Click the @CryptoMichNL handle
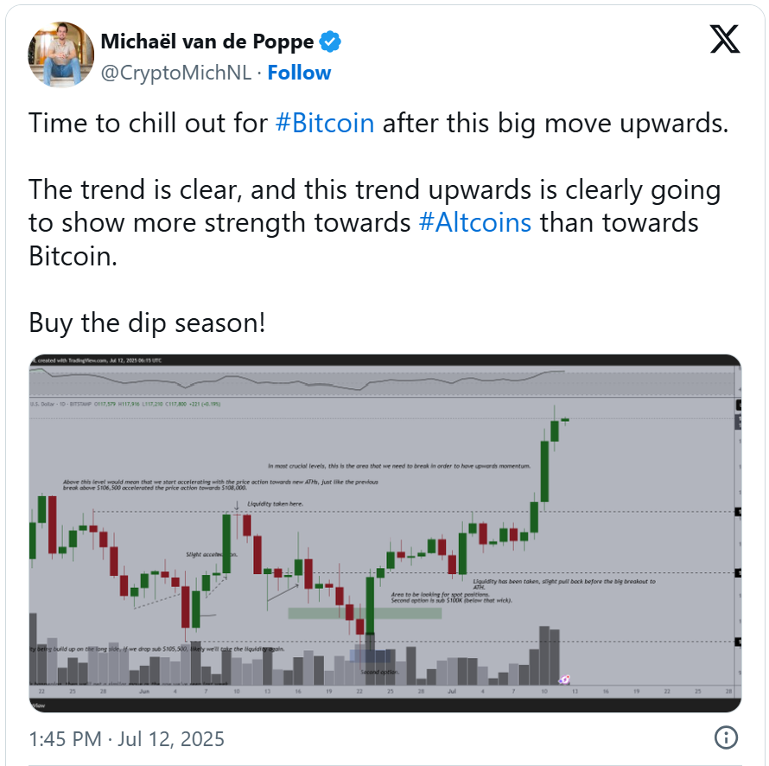The width and height of the screenshot is (769, 766). 176,73
